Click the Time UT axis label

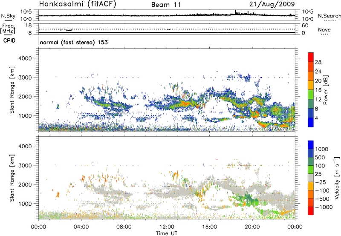click(x=167, y=233)
